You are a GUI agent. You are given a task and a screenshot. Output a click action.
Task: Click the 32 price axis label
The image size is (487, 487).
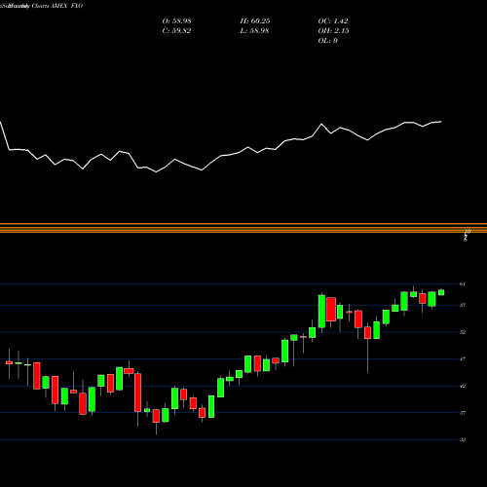point(463,440)
